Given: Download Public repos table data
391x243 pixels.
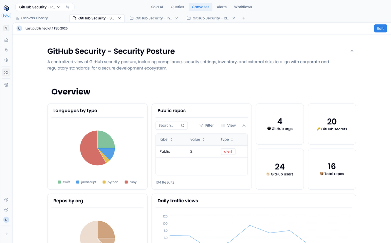Looking at the screenshot, I should click(244, 126).
